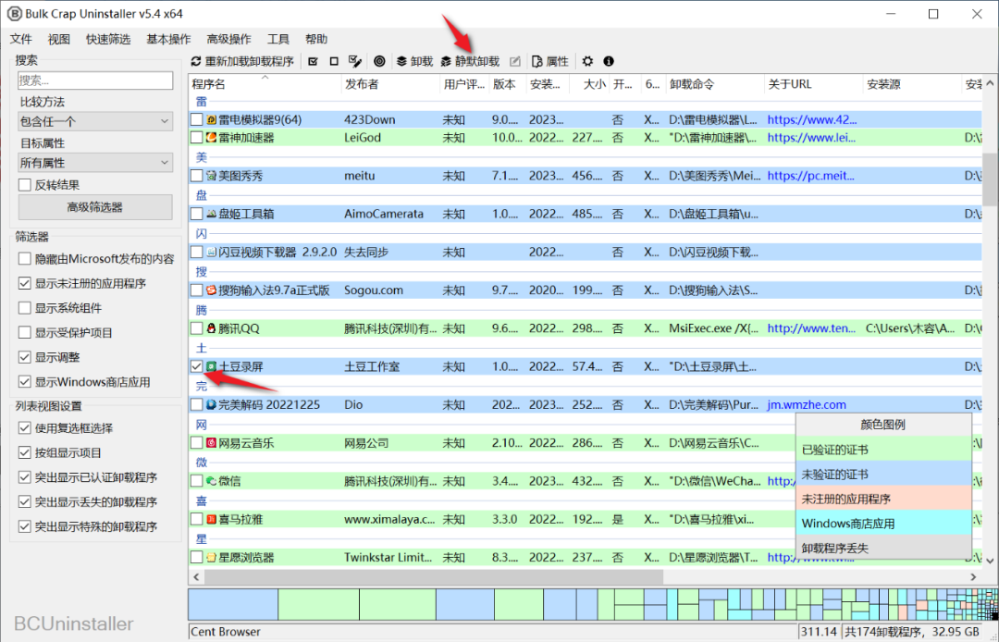Click the 搜狗输入法 app icon
999x642 pixels.
212,290
